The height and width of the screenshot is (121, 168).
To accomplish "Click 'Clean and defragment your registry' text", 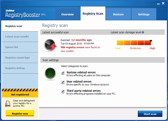I will (24, 103).
